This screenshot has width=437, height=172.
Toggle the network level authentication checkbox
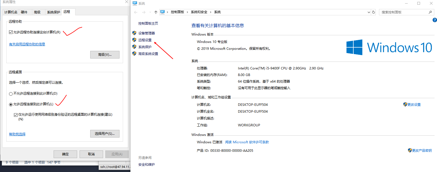click(16, 115)
